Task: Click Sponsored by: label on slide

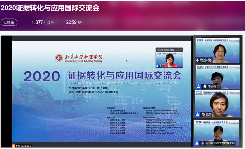Action: [x=150, y=108]
